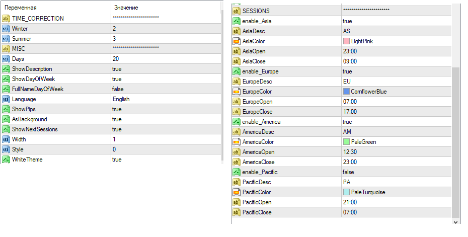Click the sessions list vertical scrollbar thumb

455,143
